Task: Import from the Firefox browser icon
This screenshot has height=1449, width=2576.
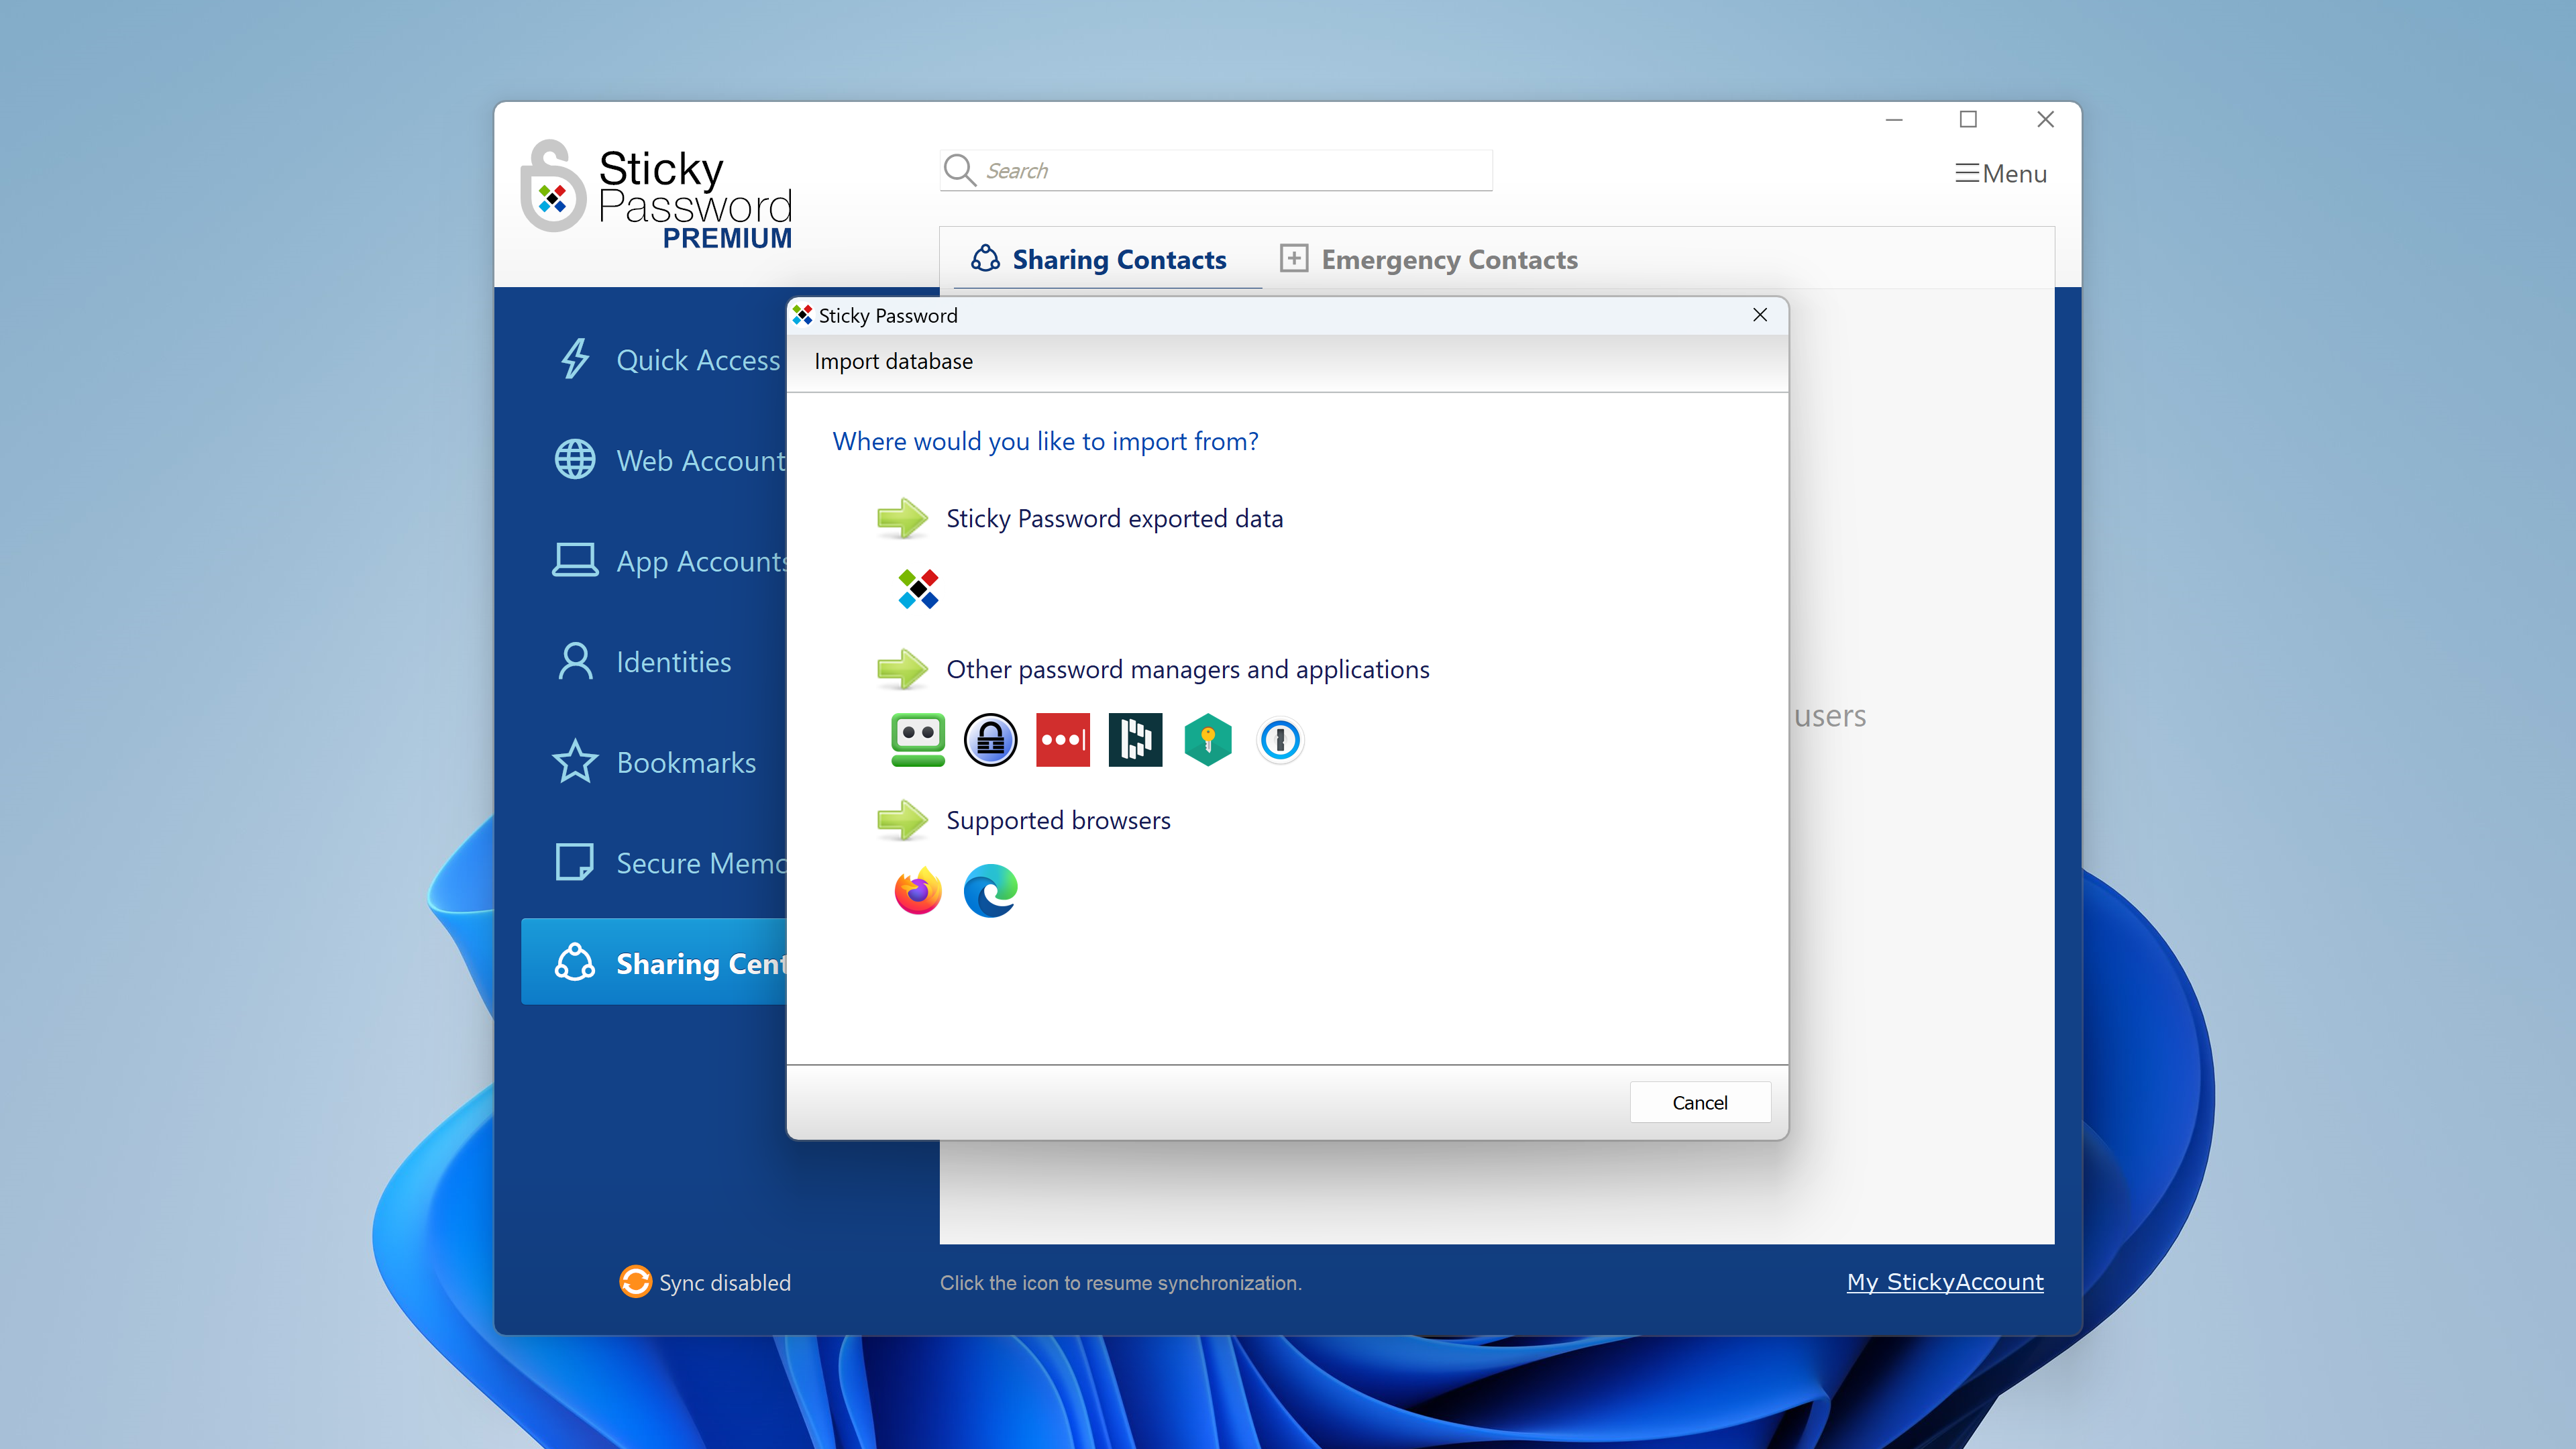Action: (x=918, y=891)
